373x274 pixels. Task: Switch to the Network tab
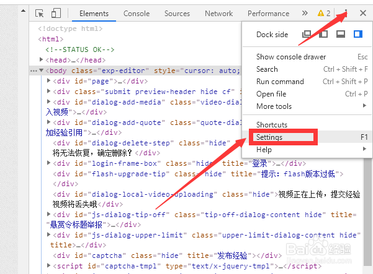coord(218,14)
